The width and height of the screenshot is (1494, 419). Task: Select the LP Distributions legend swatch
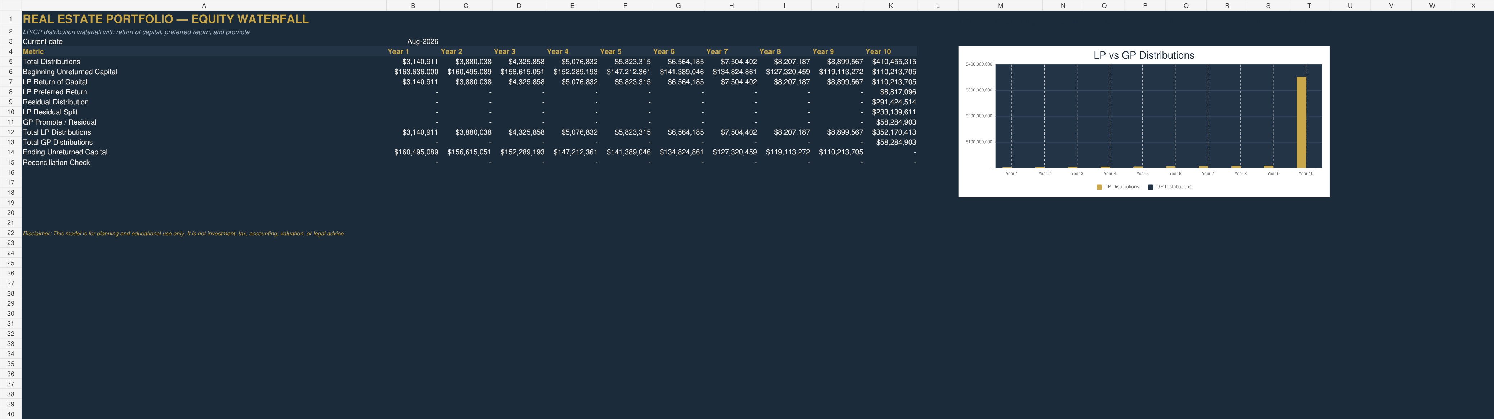[x=1099, y=187]
